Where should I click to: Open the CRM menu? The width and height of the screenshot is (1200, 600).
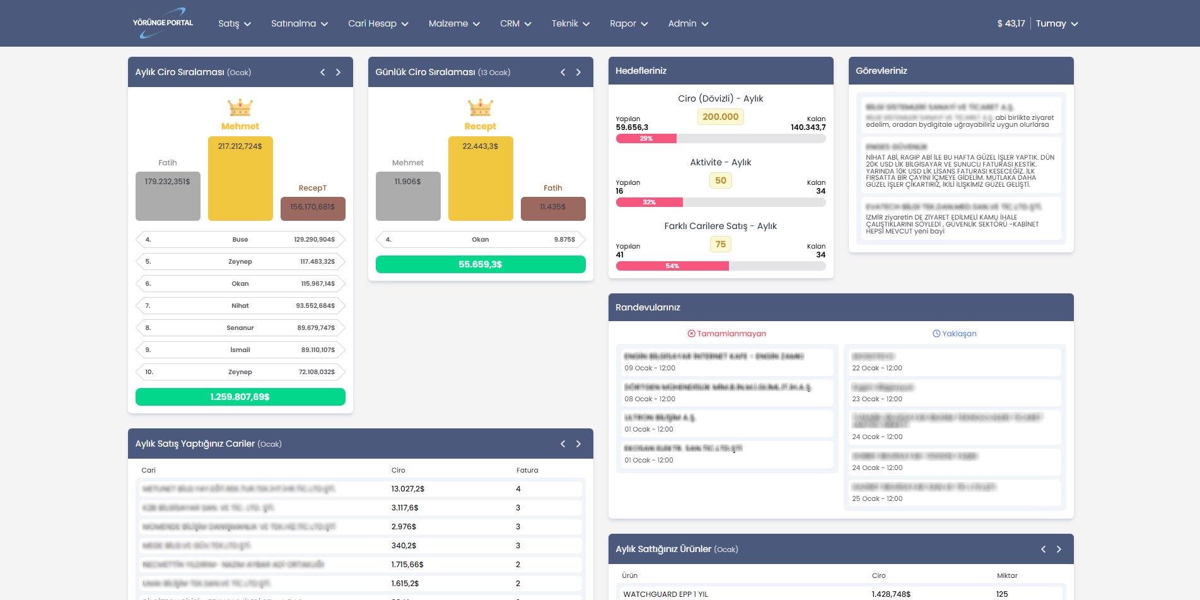[515, 23]
